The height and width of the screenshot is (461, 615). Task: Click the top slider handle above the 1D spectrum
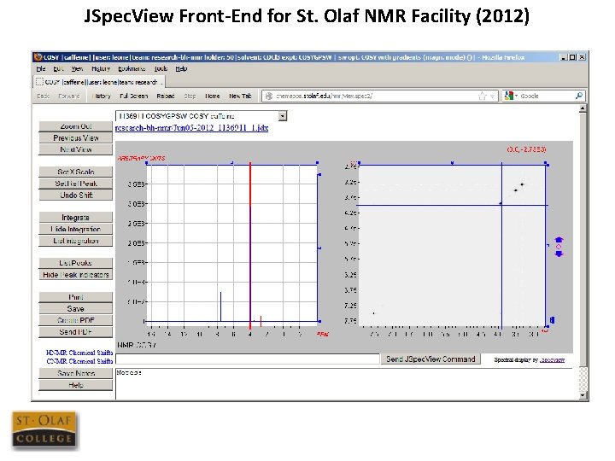pos(232,162)
